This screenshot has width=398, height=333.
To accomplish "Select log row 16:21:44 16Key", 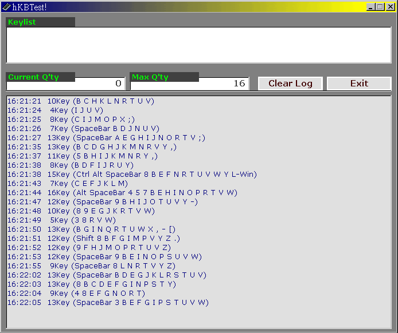I will 122,192.
